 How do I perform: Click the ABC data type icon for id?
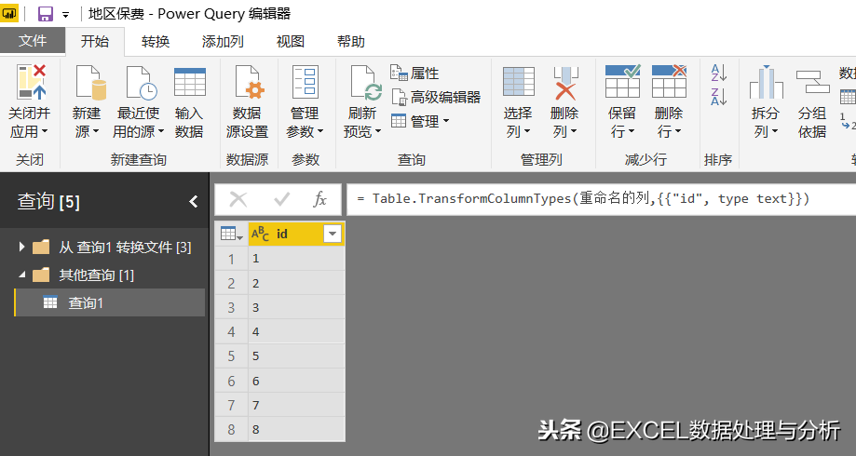(260, 234)
